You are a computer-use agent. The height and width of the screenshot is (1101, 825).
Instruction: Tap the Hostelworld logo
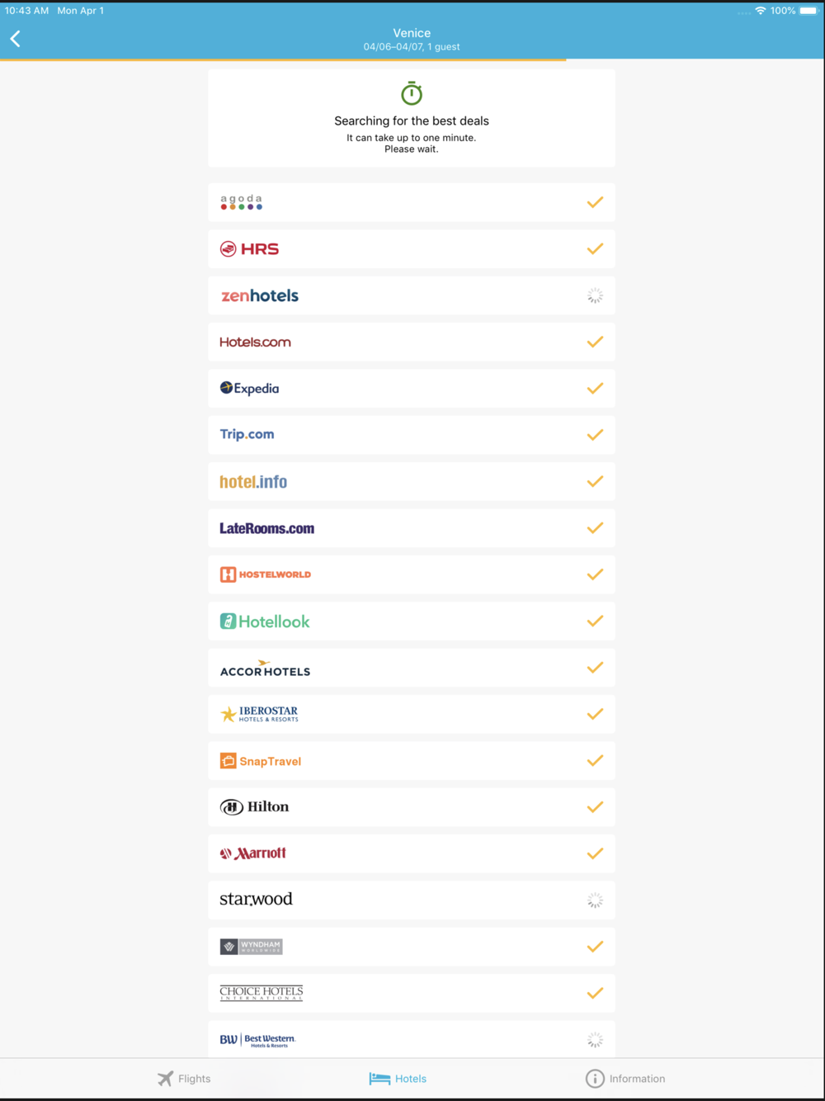pos(265,574)
